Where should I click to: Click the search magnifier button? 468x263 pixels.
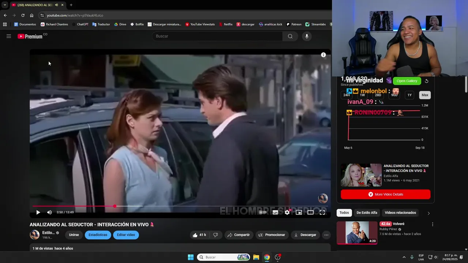click(x=290, y=36)
